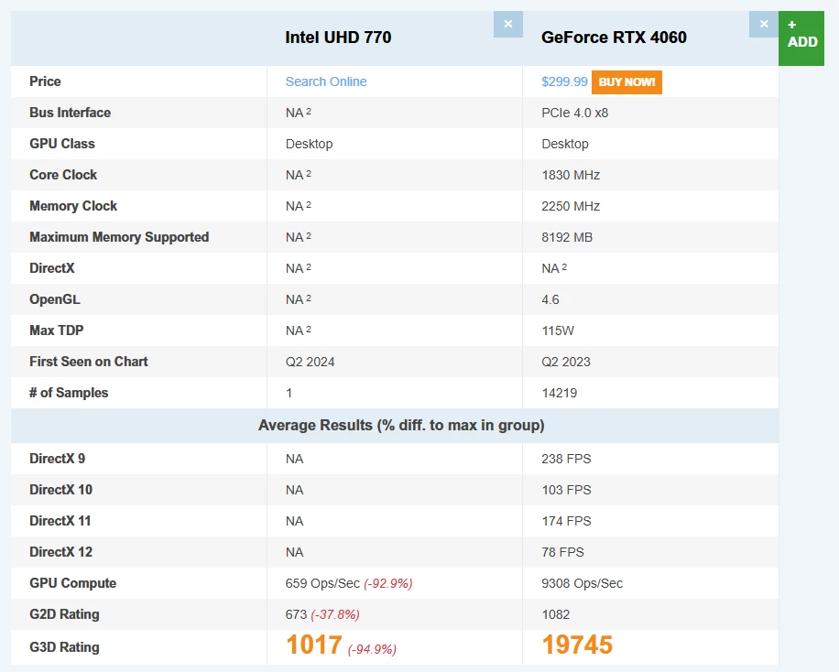
Task: Click the PCIe 4.0 x8 value
Action: (x=574, y=113)
